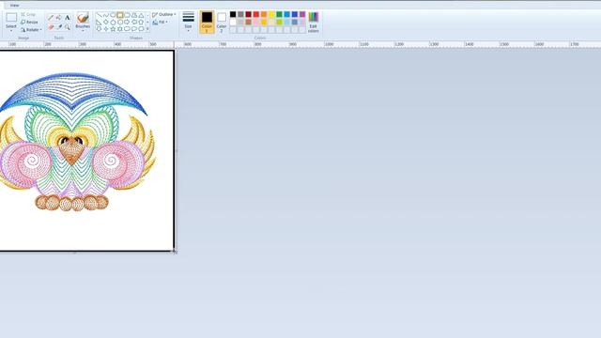
Task: Select the Line shape
Action: click(100, 15)
